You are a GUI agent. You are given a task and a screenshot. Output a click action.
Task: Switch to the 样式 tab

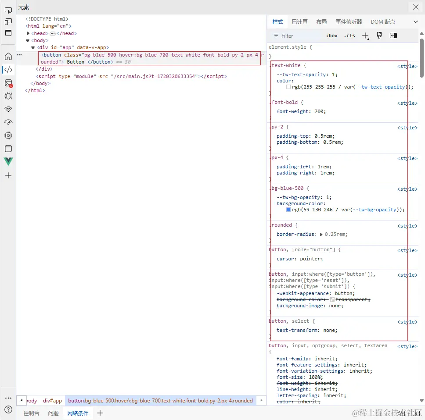[277, 21]
